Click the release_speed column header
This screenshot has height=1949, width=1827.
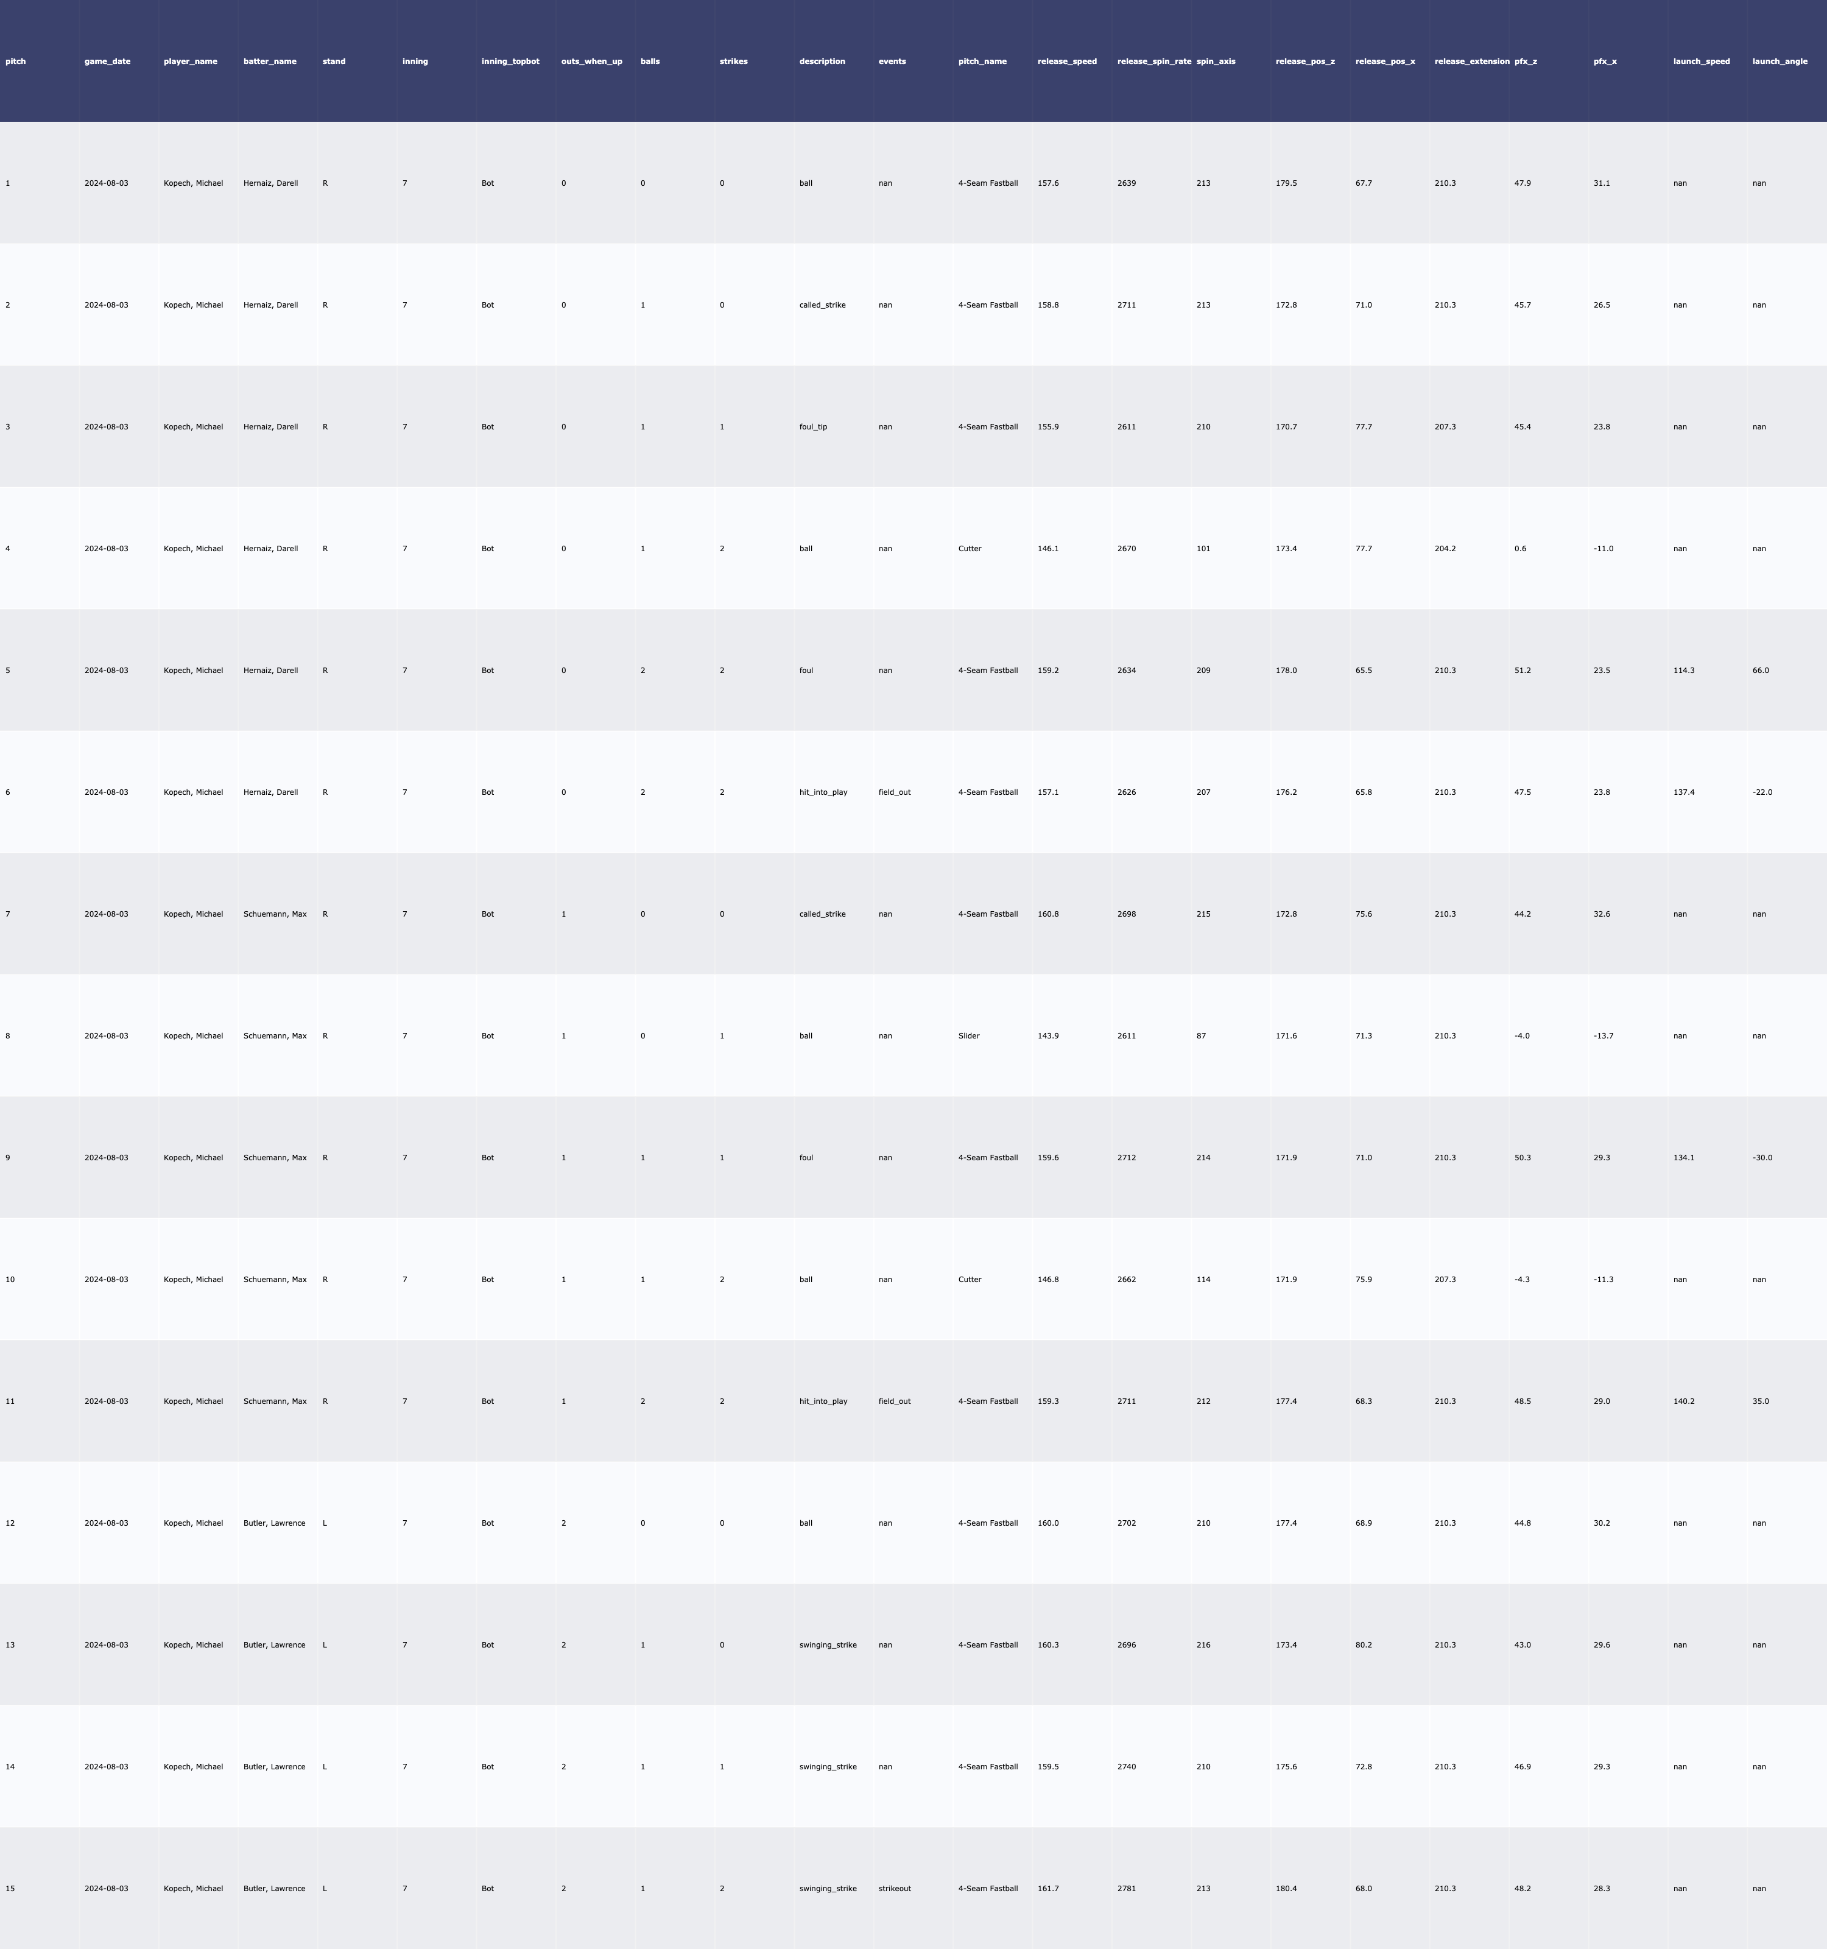1066,61
